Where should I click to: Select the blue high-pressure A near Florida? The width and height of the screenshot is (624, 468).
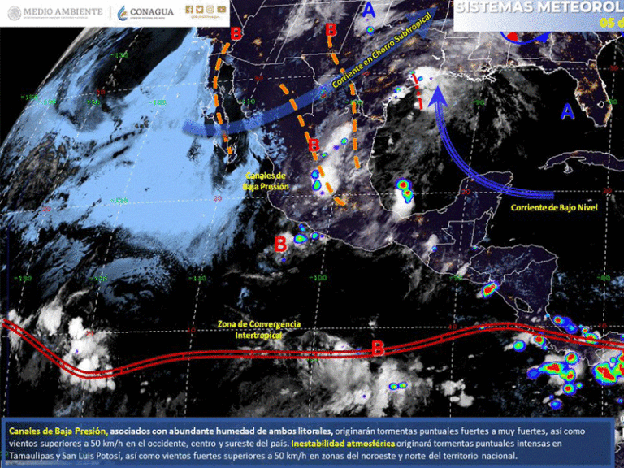pos(567,110)
